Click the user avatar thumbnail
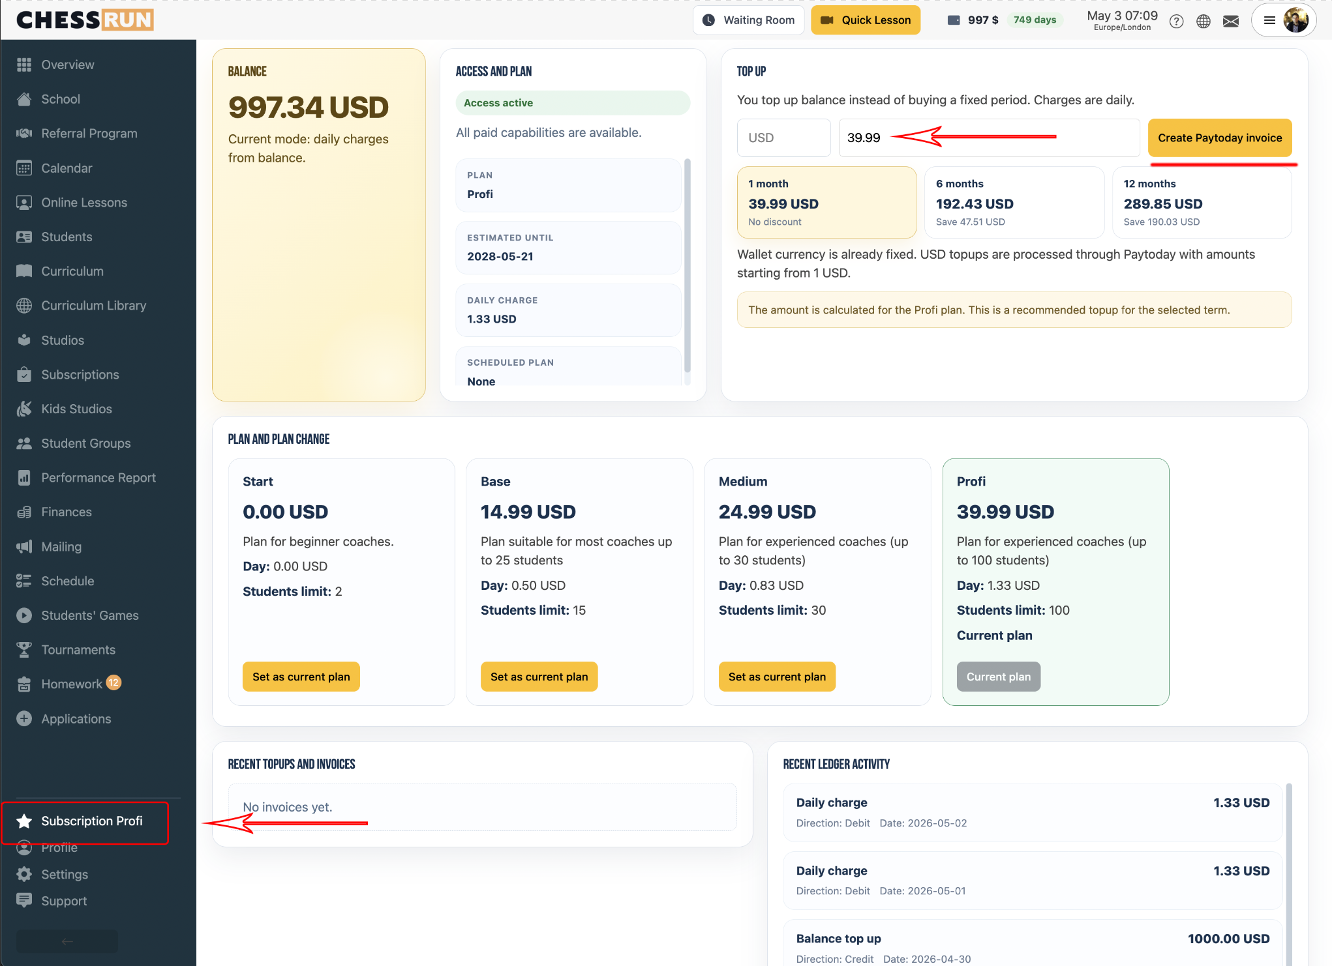 tap(1296, 20)
